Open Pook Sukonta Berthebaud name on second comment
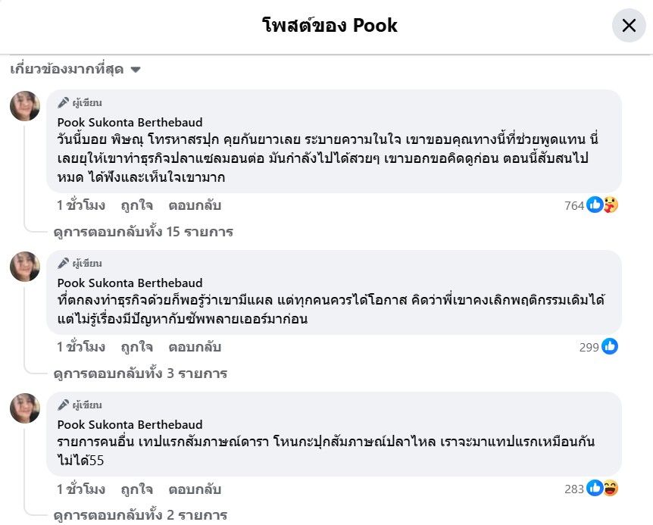 [130, 283]
